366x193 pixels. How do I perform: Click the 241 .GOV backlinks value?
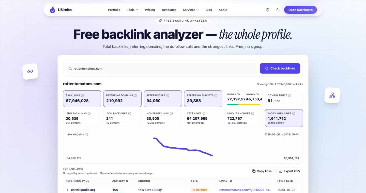pos(110,119)
